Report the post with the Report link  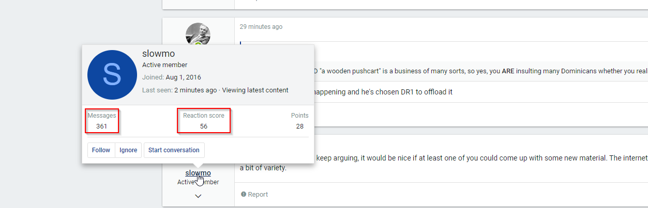254,195
